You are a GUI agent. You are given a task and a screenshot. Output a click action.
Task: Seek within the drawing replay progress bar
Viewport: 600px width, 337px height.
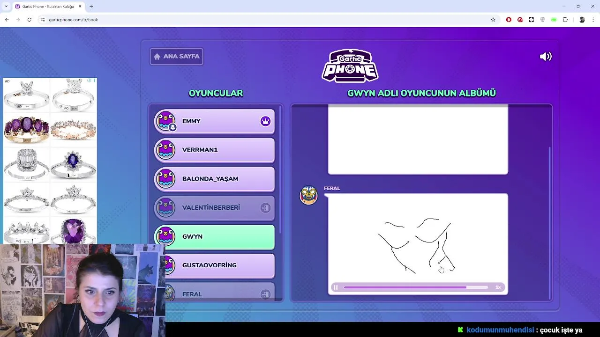point(416,287)
